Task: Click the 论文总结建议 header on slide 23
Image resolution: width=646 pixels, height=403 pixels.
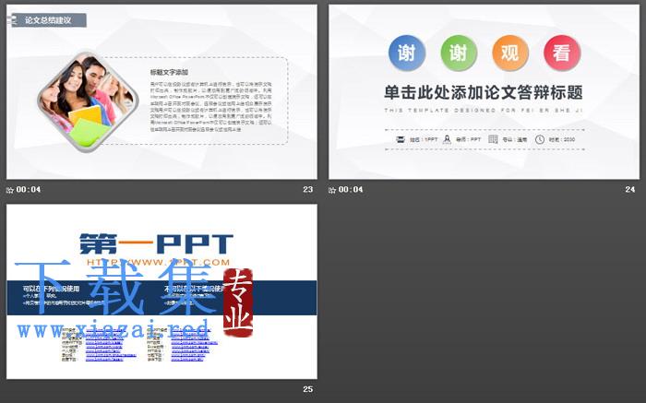Action: coord(48,20)
